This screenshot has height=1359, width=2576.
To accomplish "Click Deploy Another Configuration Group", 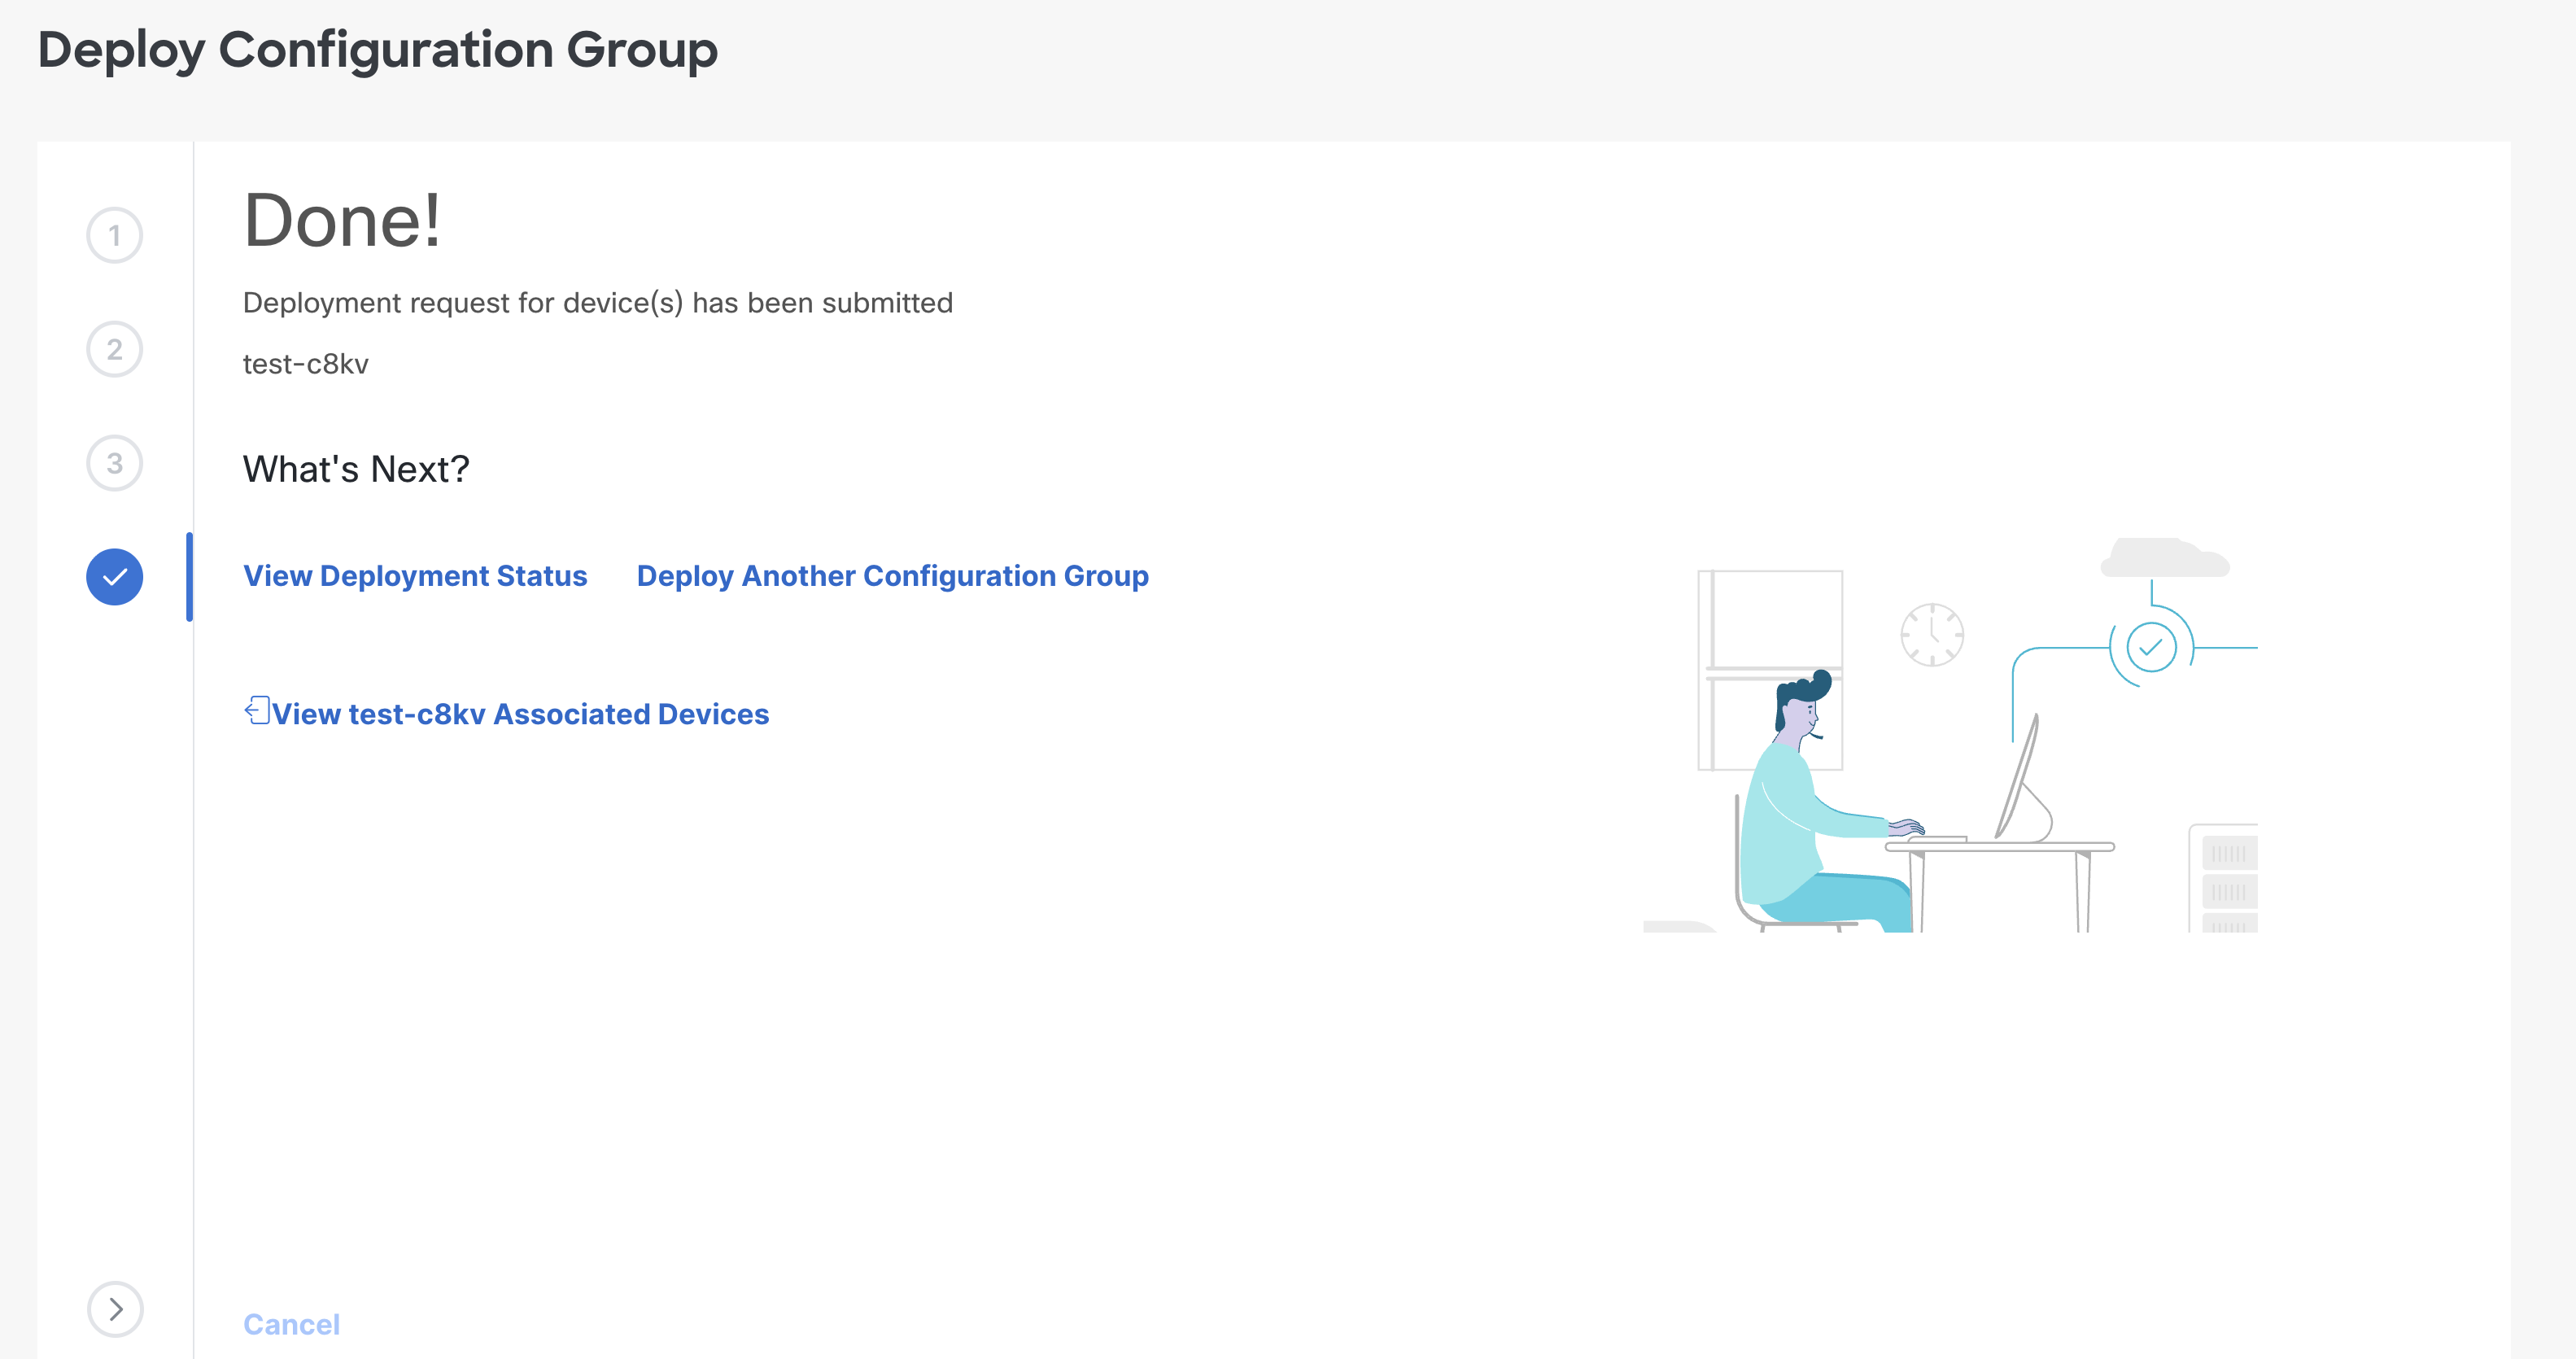I will pos(893,575).
